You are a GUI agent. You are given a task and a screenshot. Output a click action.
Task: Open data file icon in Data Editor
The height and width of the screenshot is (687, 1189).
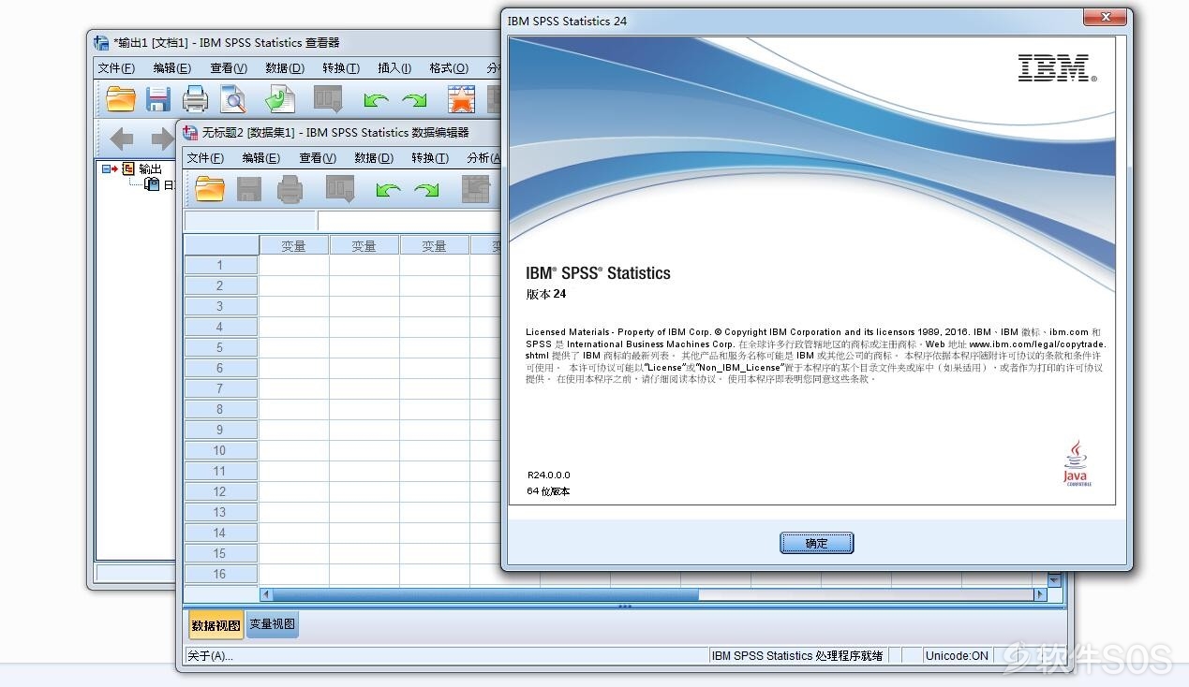pyautogui.click(x=210, y=189)
